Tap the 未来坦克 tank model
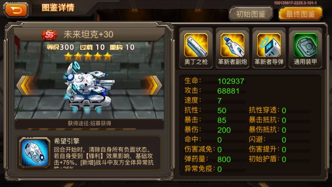332x187 pixels. [89, 87]
